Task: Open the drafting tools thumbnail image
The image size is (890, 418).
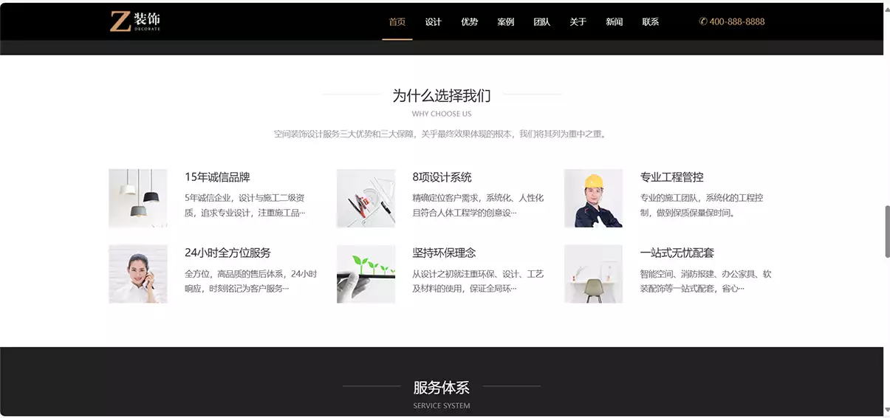Action: pos(366,198)
